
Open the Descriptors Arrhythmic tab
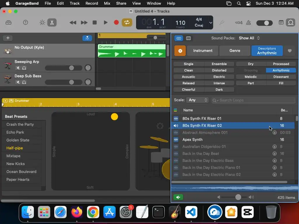267,51
